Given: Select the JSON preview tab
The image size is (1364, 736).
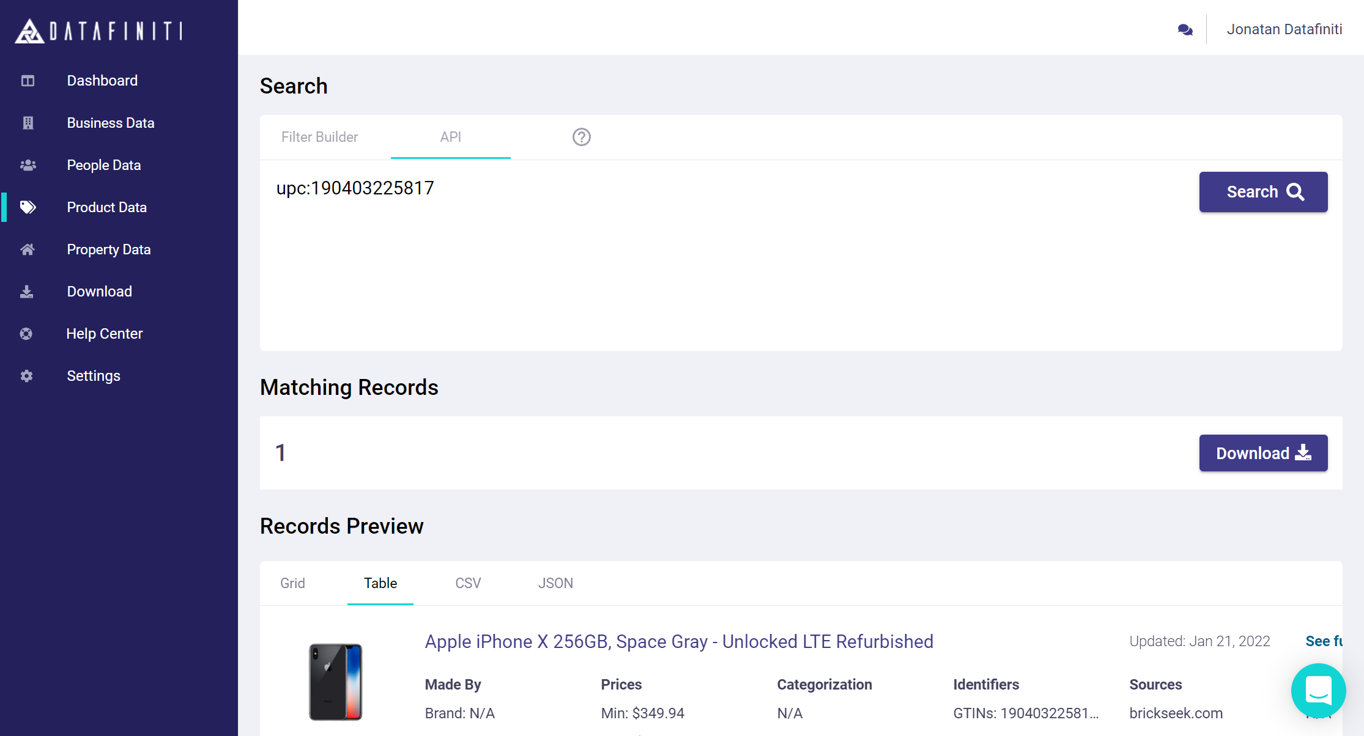Looking at the screenshot, I should [555, 583].
